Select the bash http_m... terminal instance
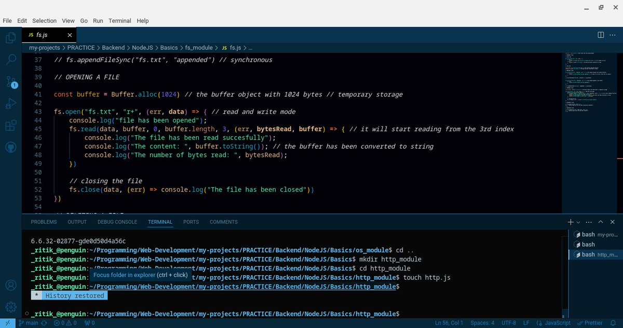This screenshot has height=328, width=623. point(595,254)
